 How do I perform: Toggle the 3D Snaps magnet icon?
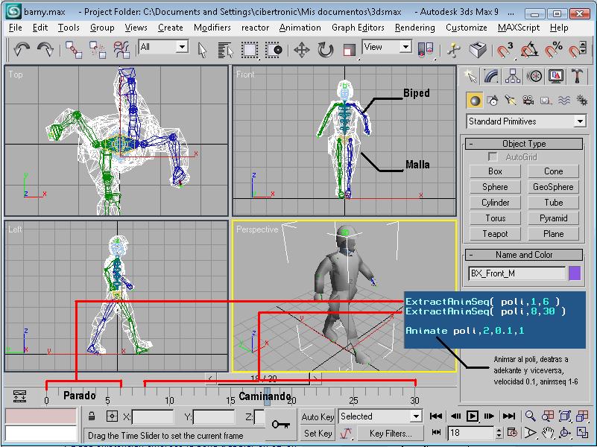click(x=505, y=50)
